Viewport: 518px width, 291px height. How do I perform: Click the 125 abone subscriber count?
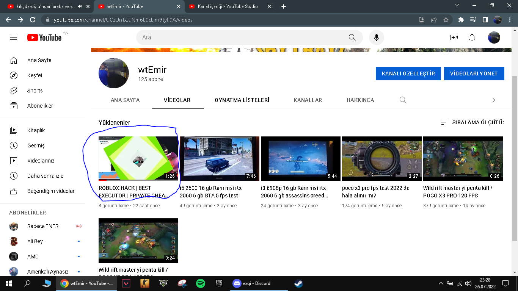click(x=151, y=79)
